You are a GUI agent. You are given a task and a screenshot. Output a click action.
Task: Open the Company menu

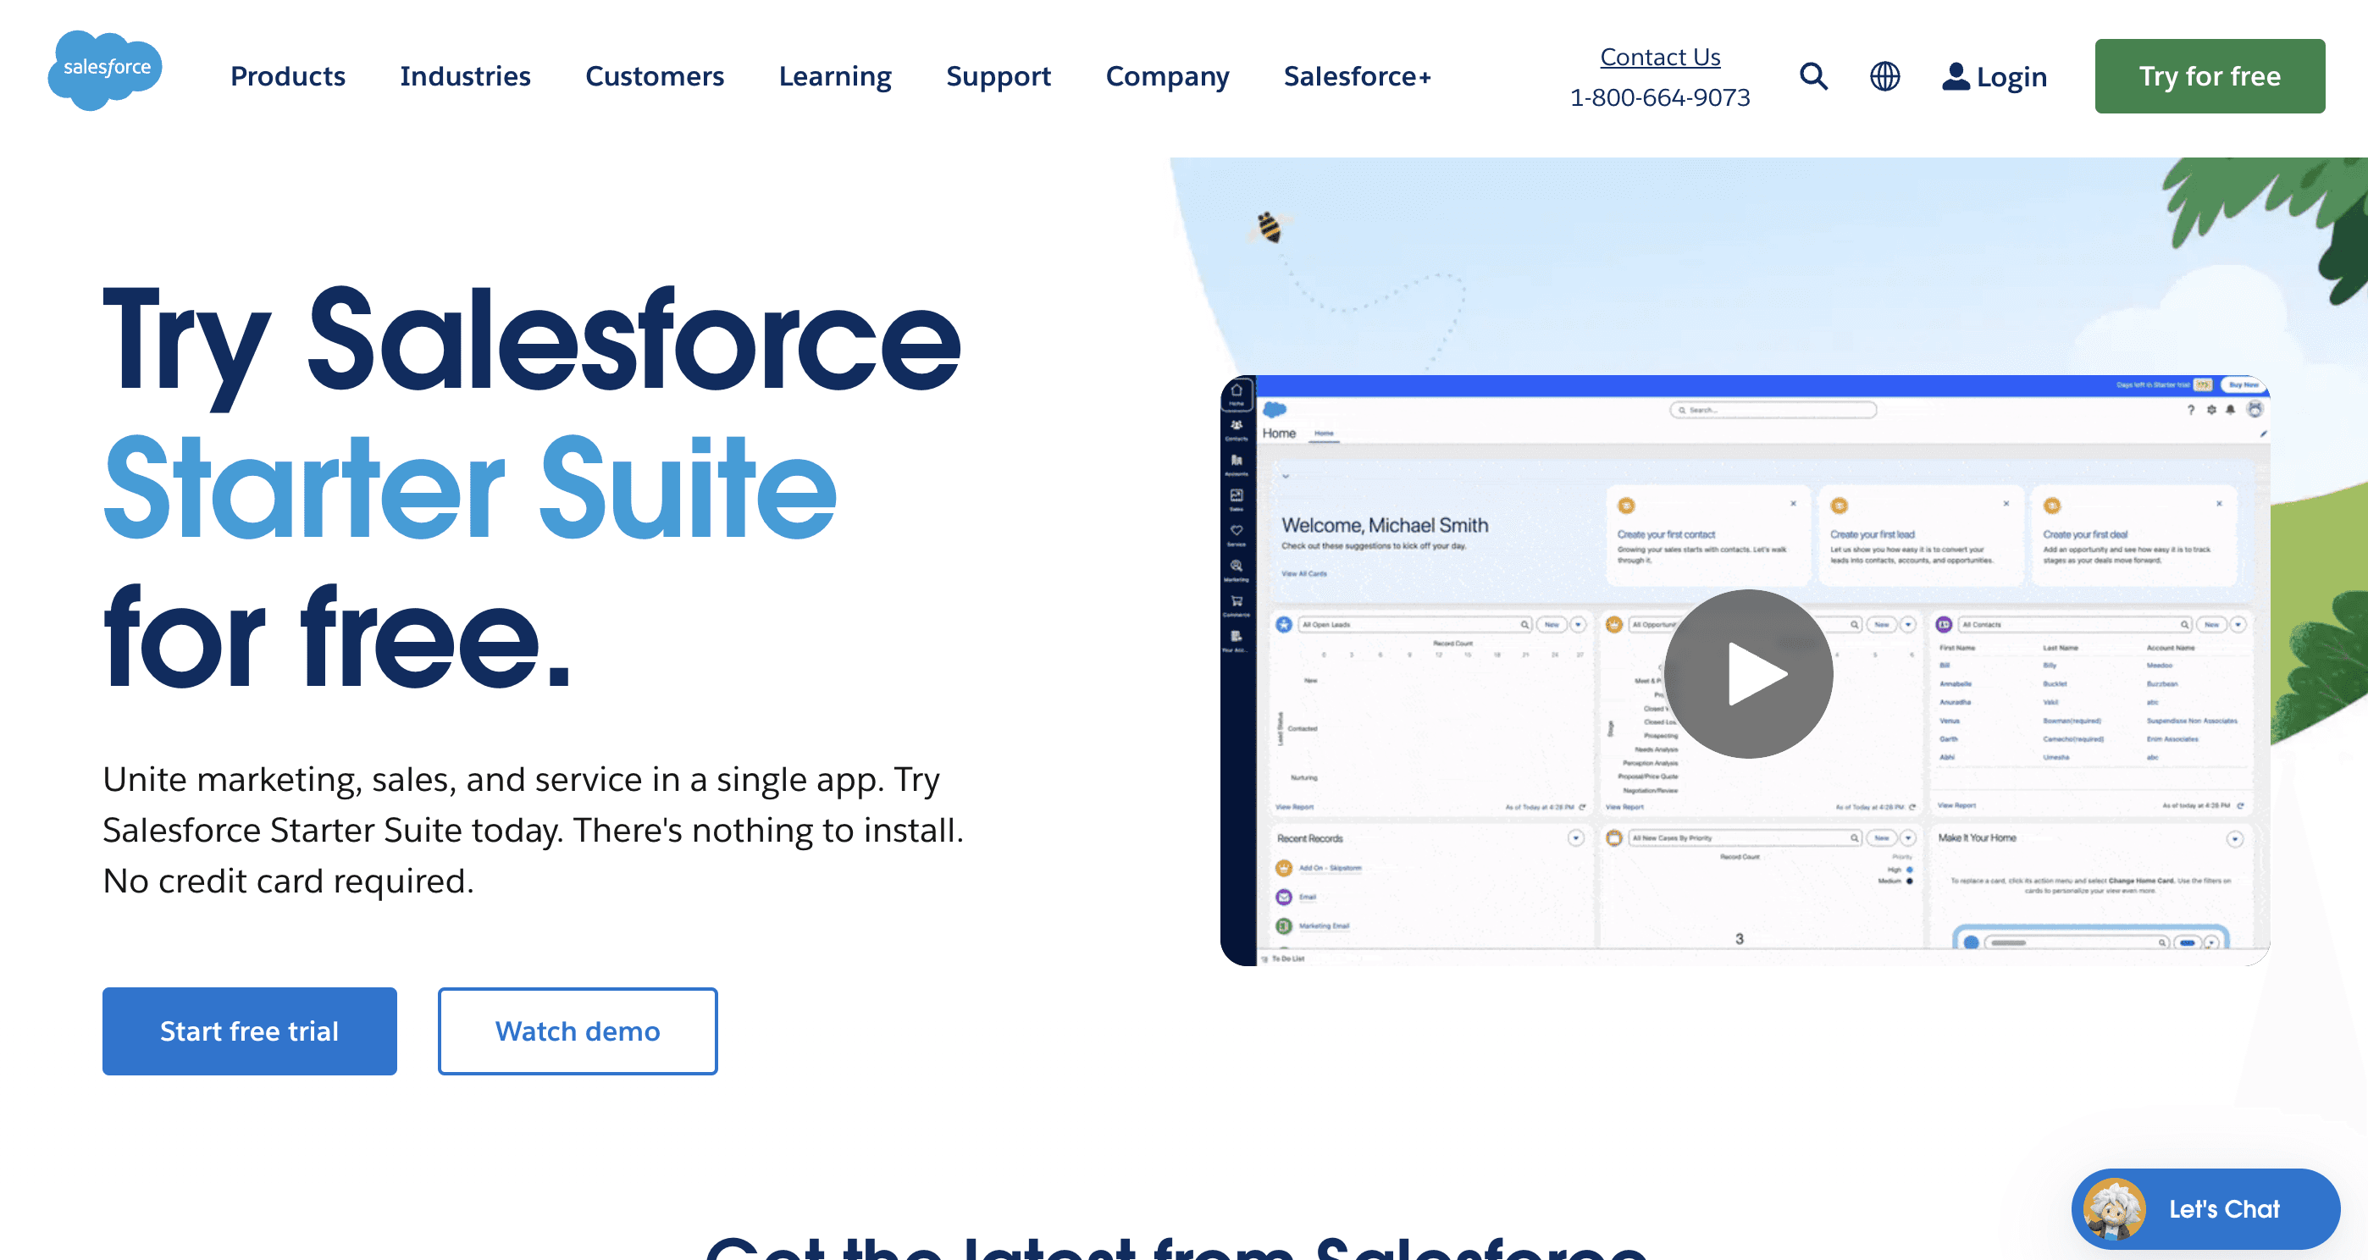point(1167,76)
